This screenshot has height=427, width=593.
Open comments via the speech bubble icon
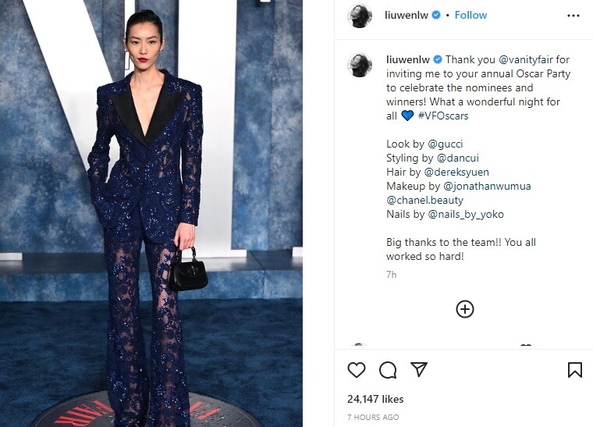388,370
